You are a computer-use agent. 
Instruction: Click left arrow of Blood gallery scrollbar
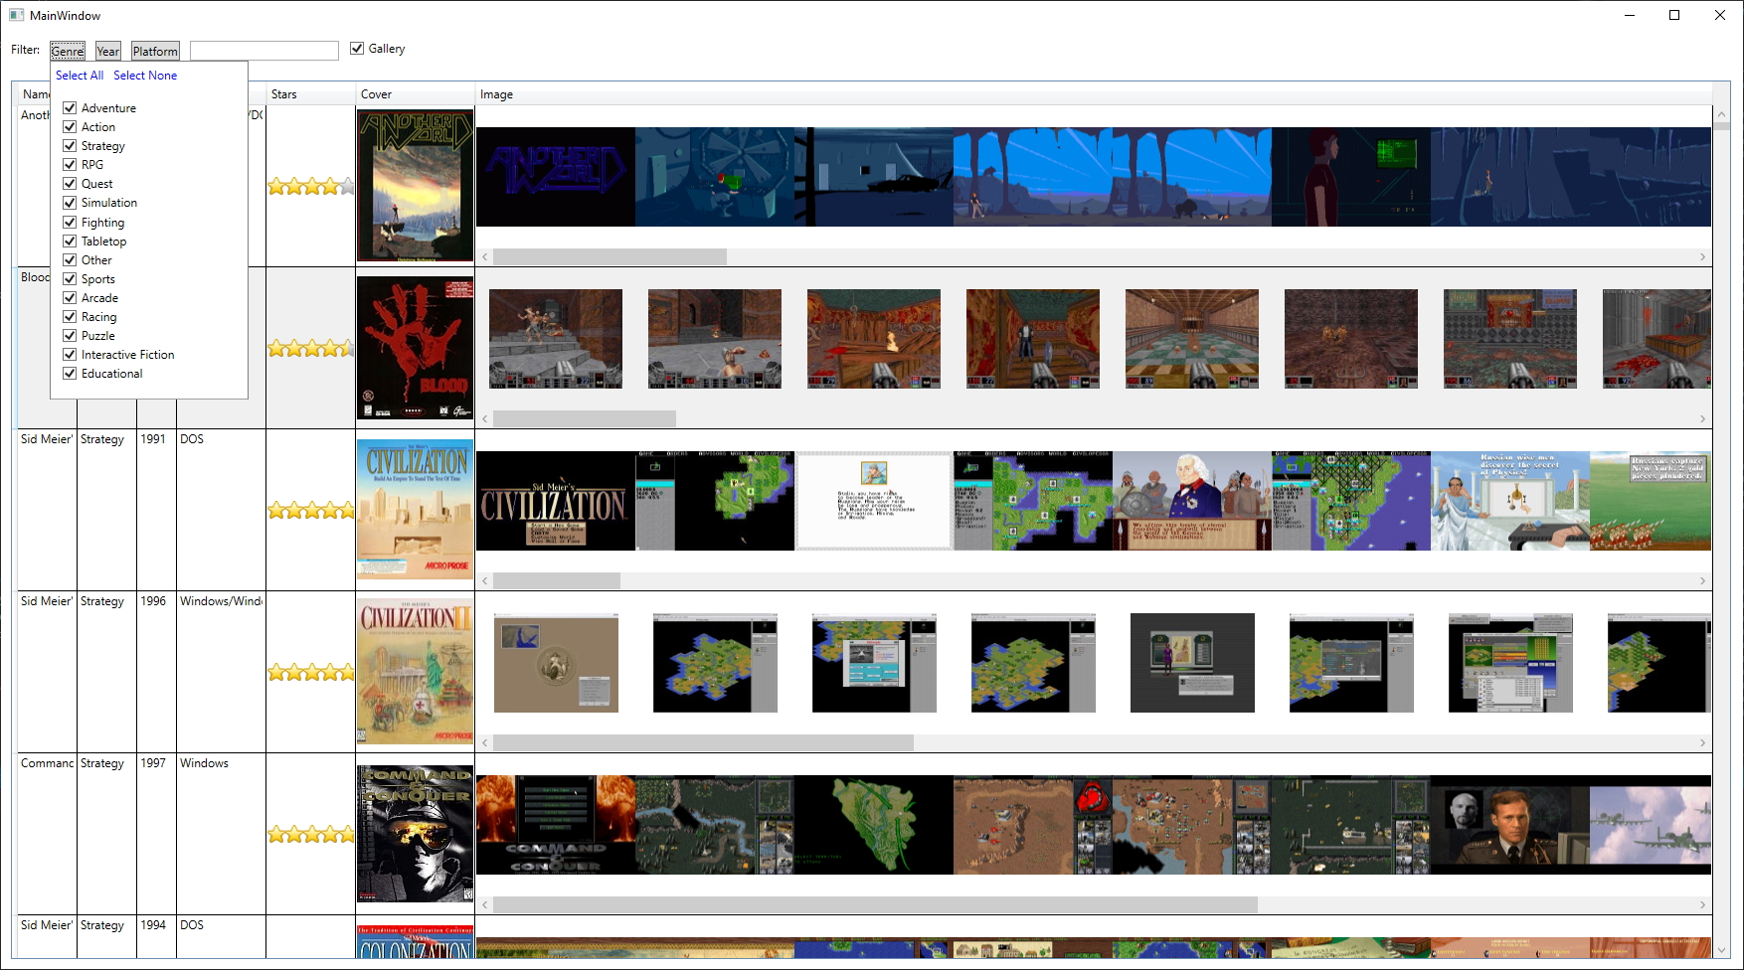(485, 418)
